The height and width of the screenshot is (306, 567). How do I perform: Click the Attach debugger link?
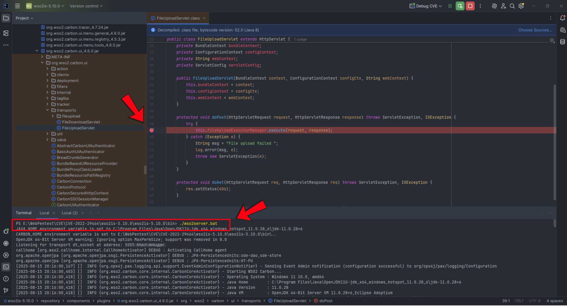pyautogui.click(x=150, y=245)
